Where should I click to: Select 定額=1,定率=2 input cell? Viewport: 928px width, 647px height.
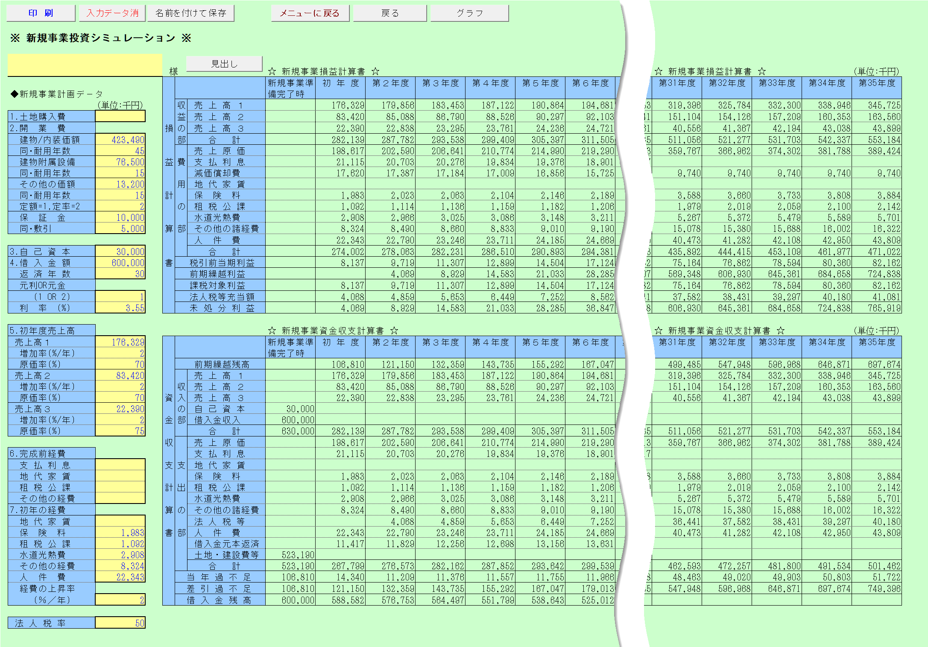[x=120, y=206]
